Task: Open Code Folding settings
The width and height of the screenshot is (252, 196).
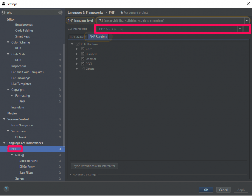Action: (x=24, y=31)
